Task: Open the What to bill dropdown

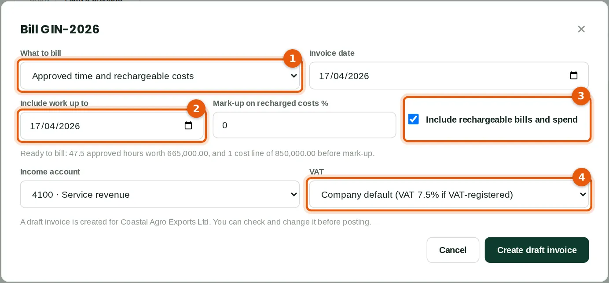Action: pos(160,76)
